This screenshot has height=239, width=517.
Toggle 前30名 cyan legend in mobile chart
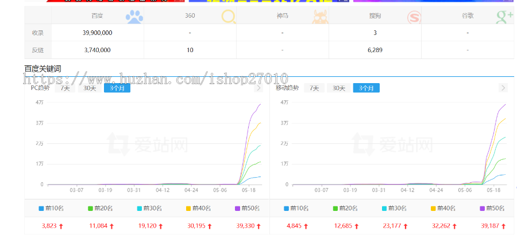[394, 208]
